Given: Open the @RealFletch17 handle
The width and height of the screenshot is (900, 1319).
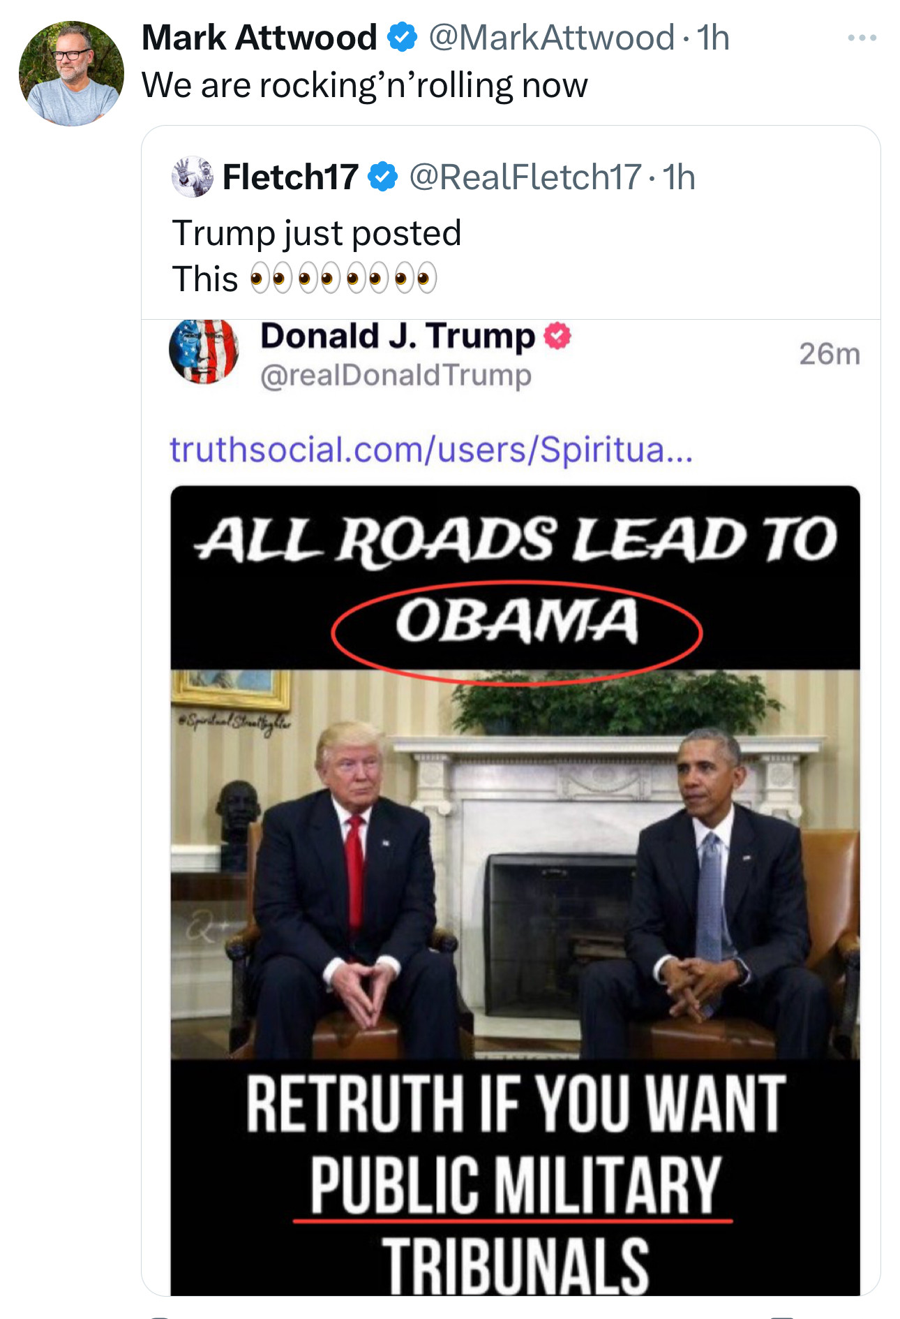Looking at the screenshot, I should click(525, 177).
